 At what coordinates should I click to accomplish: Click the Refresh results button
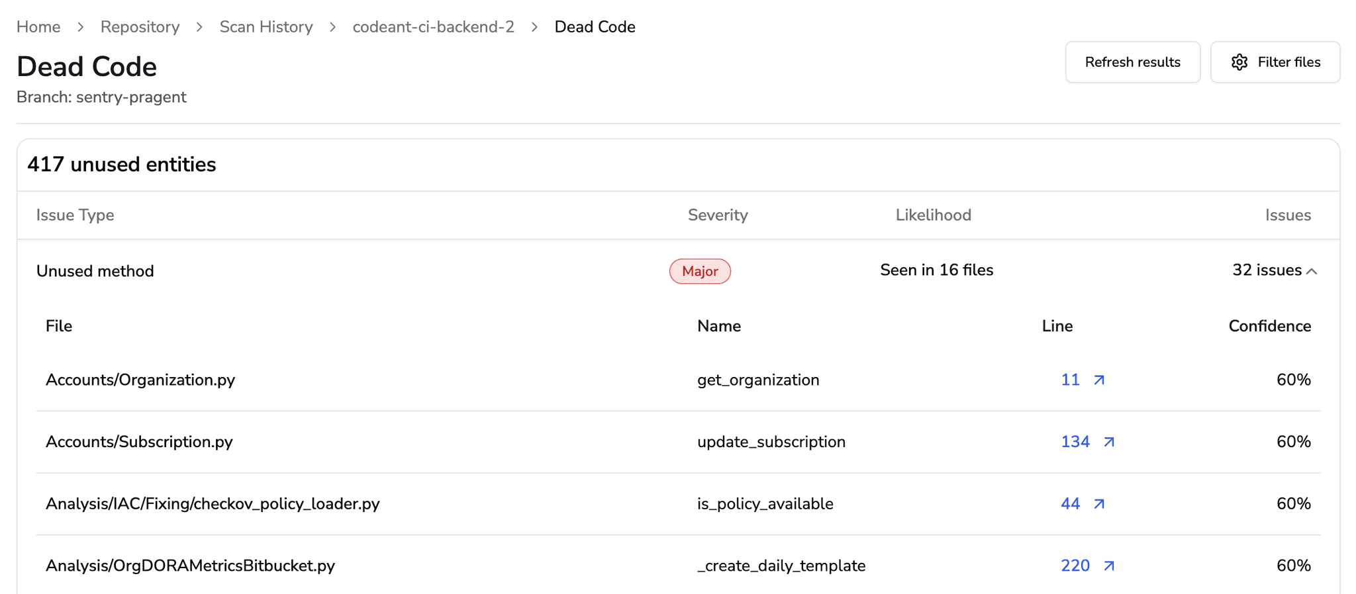pyautogui.click(x=1132, y=62)
